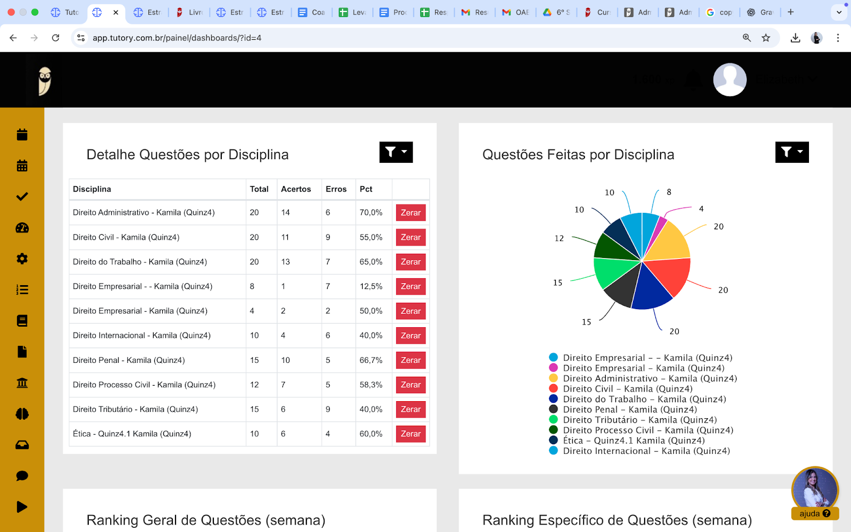
Task: Open the settings gear in sidebar
Action: (22, 259)
